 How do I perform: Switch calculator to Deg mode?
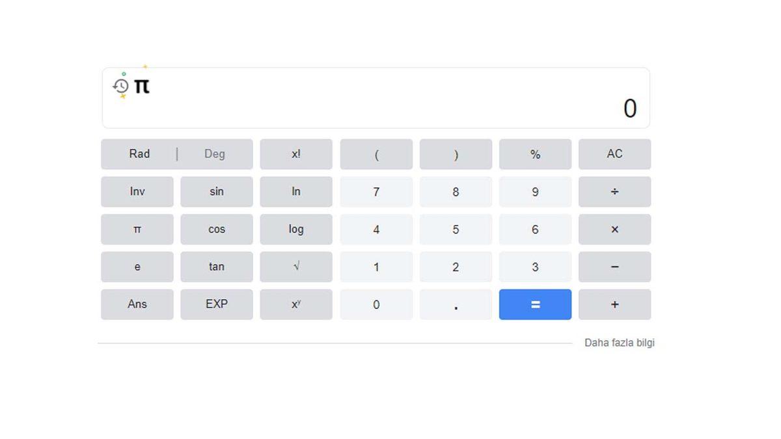(x=214, y=154)
